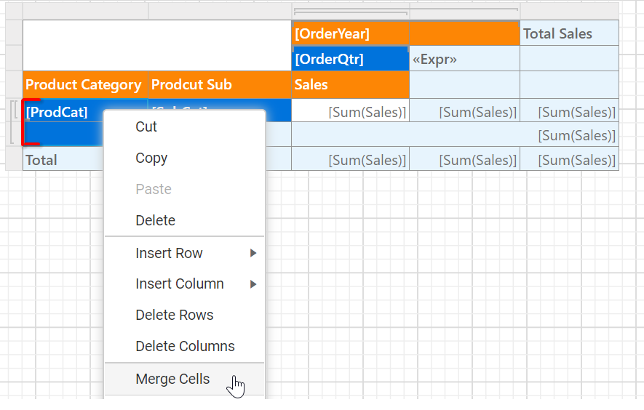The image size is (644, 410).
Task: Click Merge Cells menu option
Action: point(172,379)
